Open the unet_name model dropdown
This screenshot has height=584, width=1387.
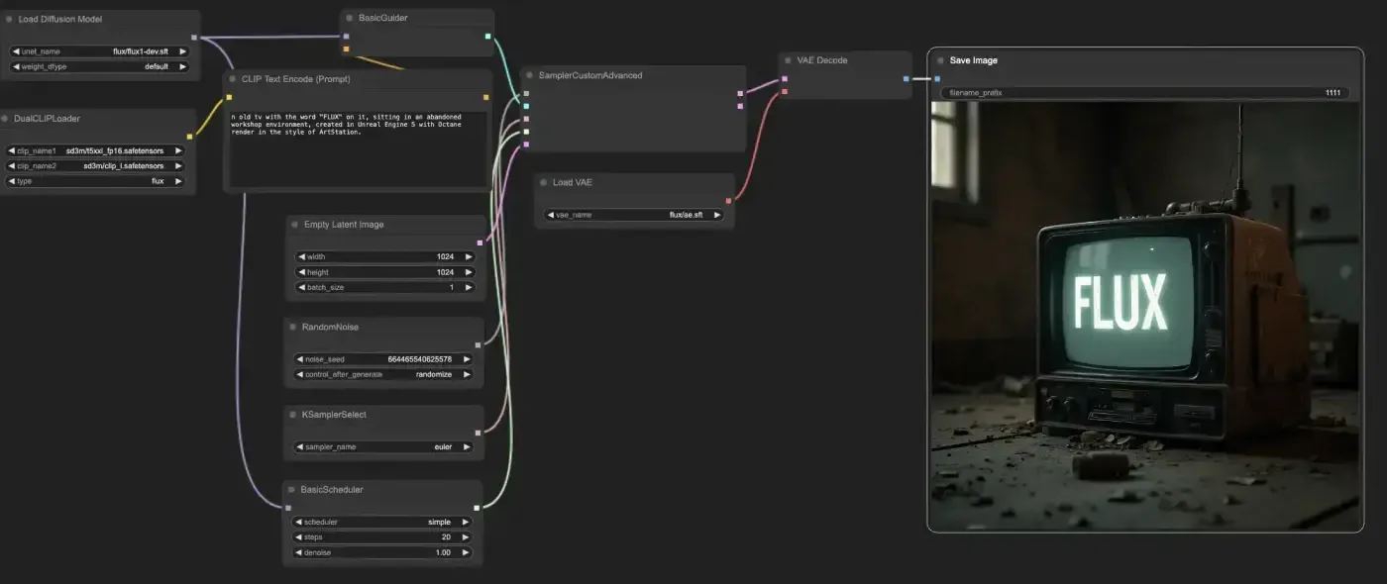pyautogui.click(x=99, y=51)
